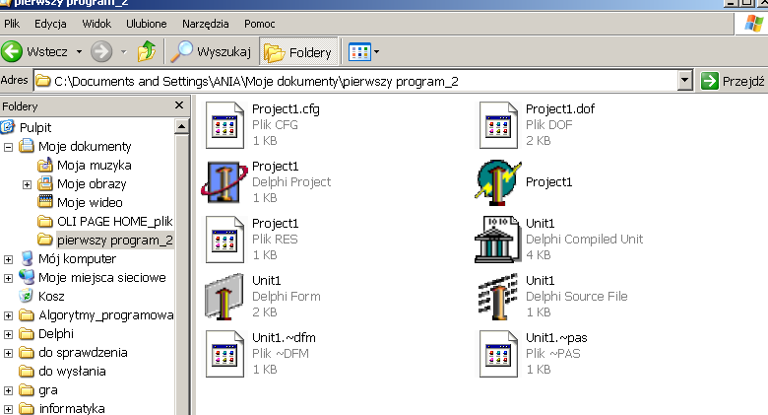The width and height of the screenshot is (768, 415).
Task: Click the Moje miejsca sieciowe globe icon
Action: tap(27, 277)
